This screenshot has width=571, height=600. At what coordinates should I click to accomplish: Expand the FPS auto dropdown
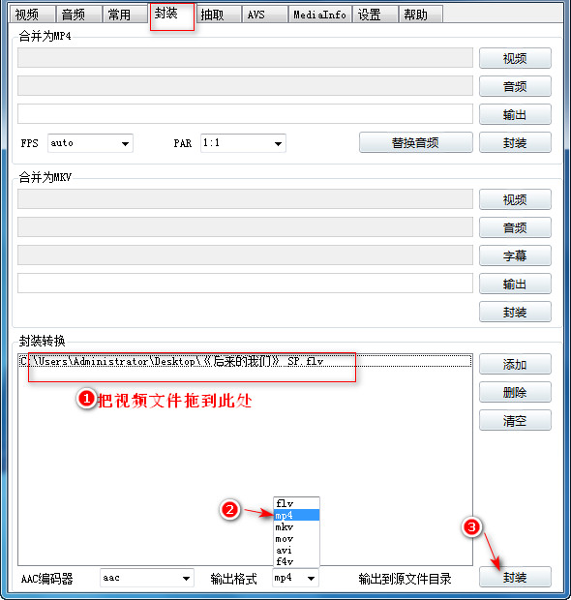[90, 143]
